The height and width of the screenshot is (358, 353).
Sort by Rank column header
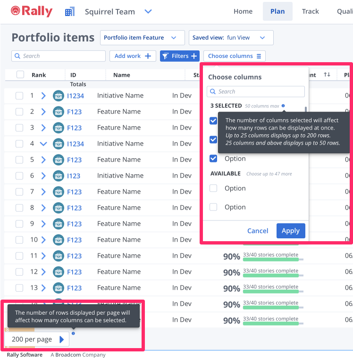pyautogui.click(x=39, y=75)
